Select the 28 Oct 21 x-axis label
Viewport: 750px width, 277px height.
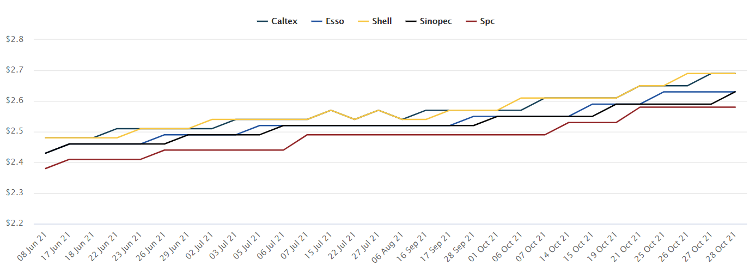pyautogui.click(x=723, y=245)
